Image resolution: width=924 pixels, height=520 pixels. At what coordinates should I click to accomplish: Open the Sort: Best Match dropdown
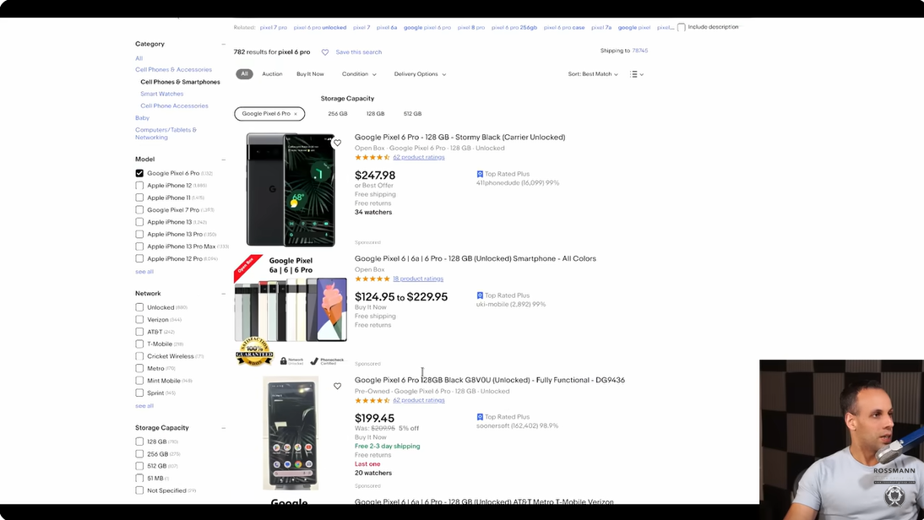[593, 74]
